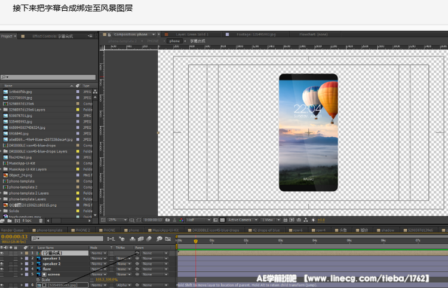Toggle Draft 3D icon in timeline
The image size is (448, 288).
tap(122, 239)
